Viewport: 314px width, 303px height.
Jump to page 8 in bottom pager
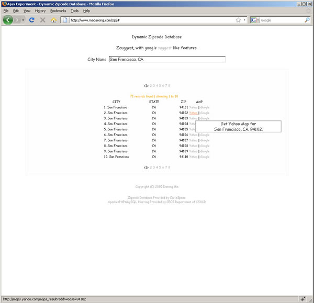(x=169, y=167)
